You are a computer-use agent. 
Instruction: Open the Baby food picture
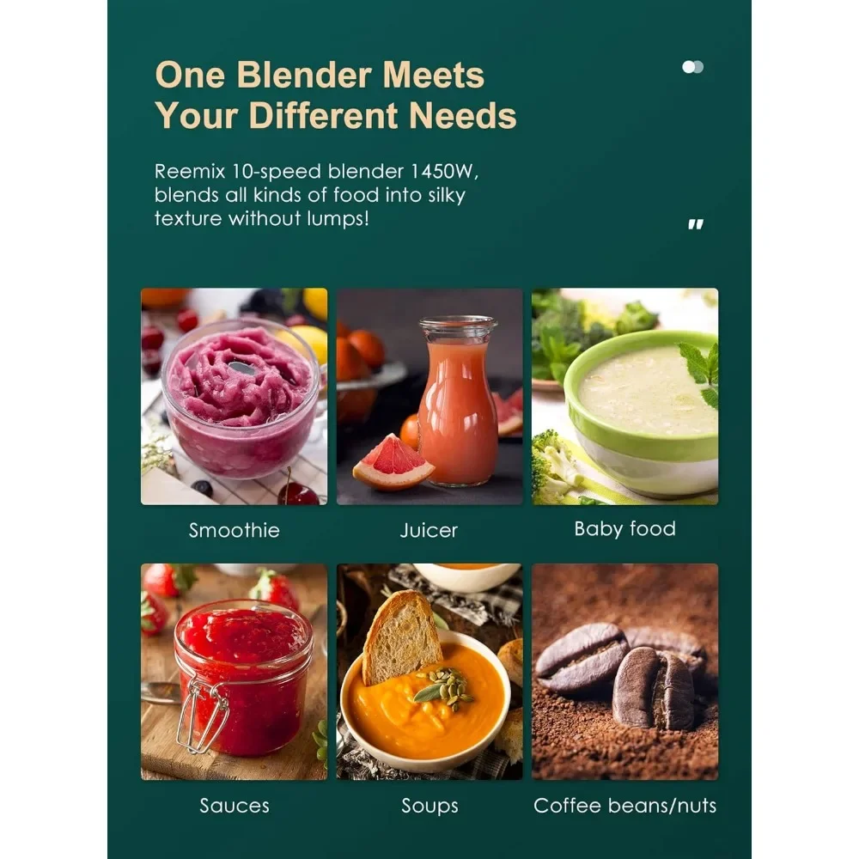(x=625, y=396)
